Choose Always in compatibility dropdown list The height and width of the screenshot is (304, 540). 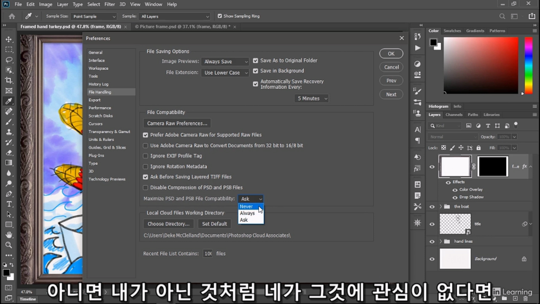[x=251, y=213]
